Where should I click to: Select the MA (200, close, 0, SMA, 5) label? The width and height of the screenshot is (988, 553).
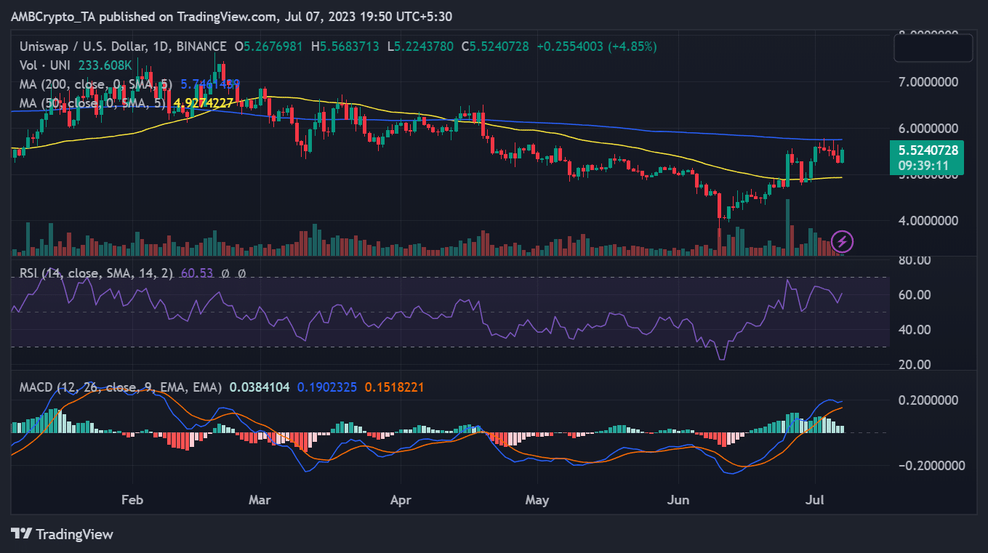[x=97, y=84]
